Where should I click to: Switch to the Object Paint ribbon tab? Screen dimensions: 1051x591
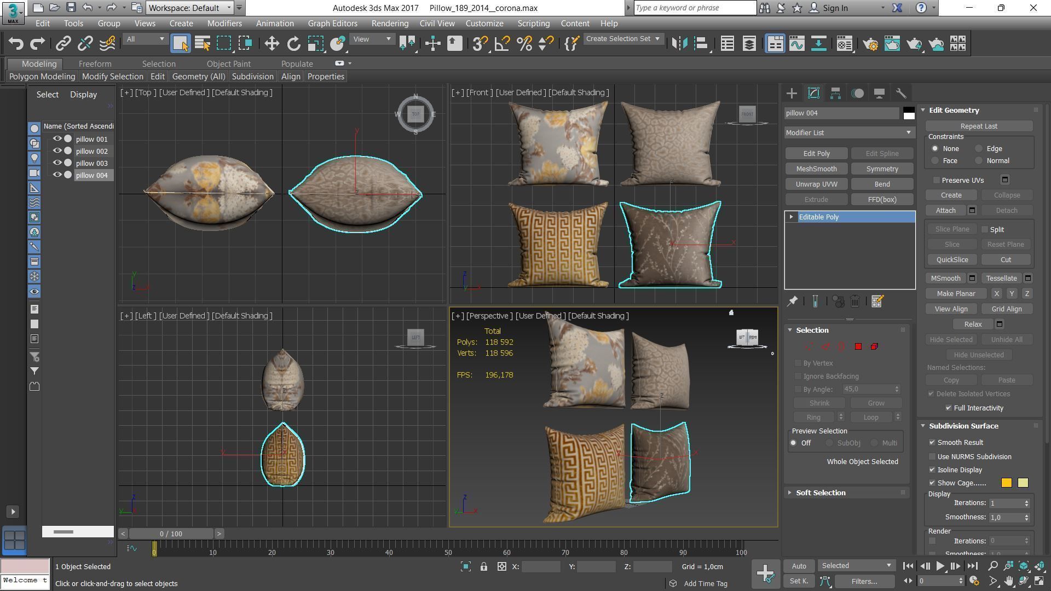point(228,64)
